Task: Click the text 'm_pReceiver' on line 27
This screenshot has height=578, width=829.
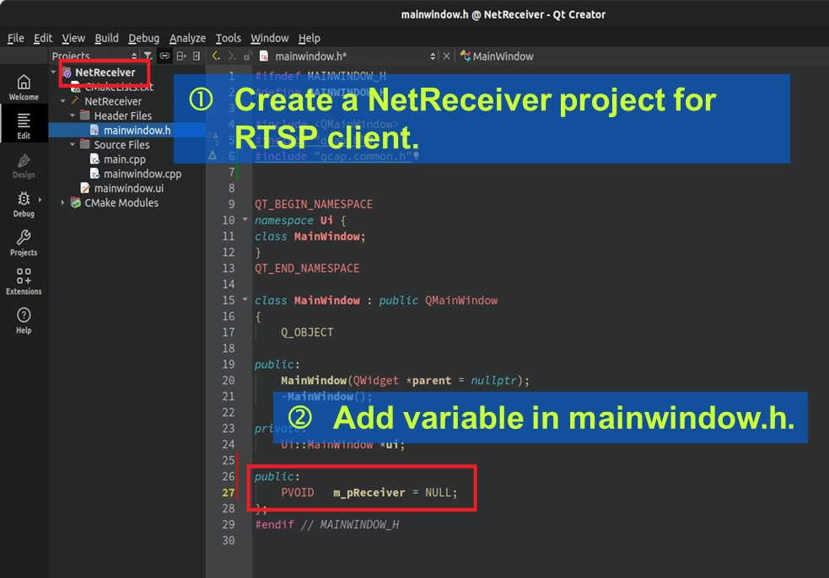Action: point(369,492)
